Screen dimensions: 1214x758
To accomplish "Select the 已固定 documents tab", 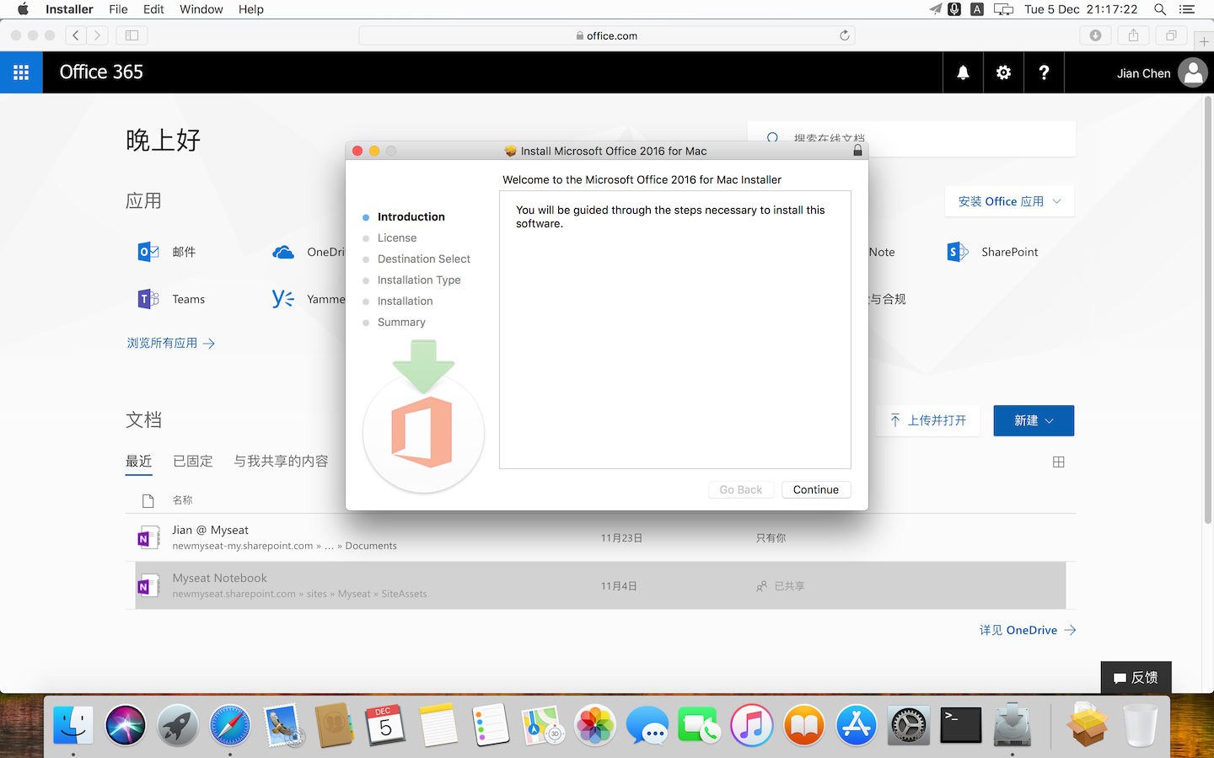I will pyautogui.click(x=193, y=461).
